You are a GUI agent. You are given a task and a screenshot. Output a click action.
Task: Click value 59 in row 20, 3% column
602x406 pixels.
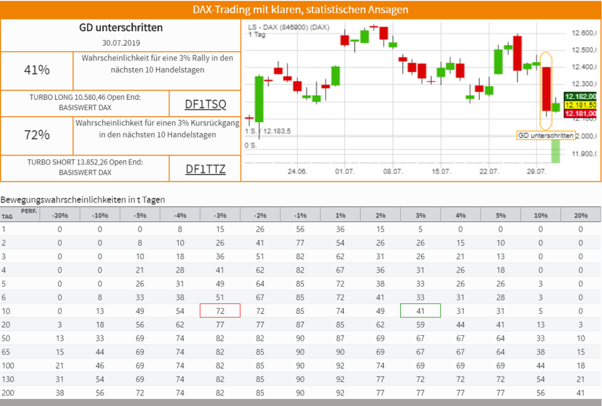coord(420,325)
